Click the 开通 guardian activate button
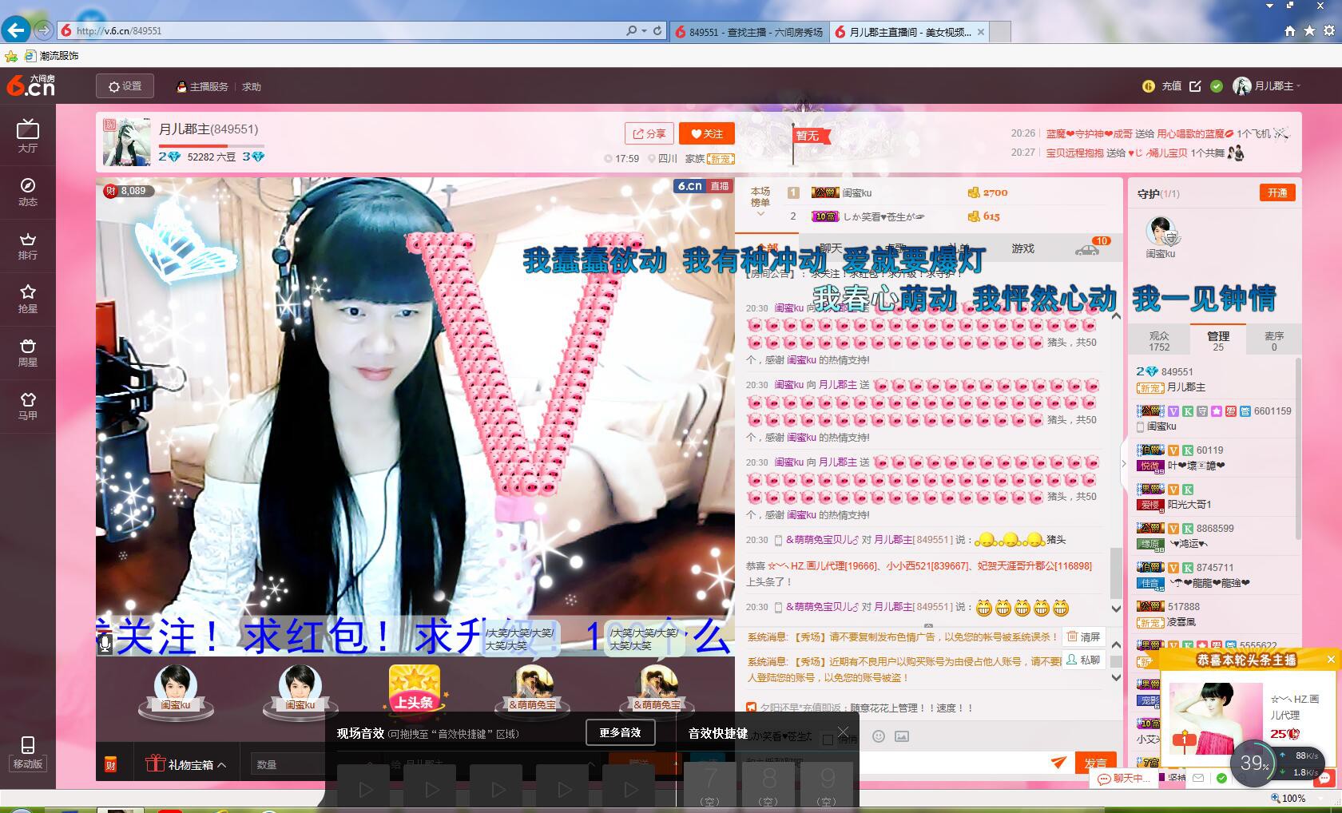 click(x=1277, y=192)
